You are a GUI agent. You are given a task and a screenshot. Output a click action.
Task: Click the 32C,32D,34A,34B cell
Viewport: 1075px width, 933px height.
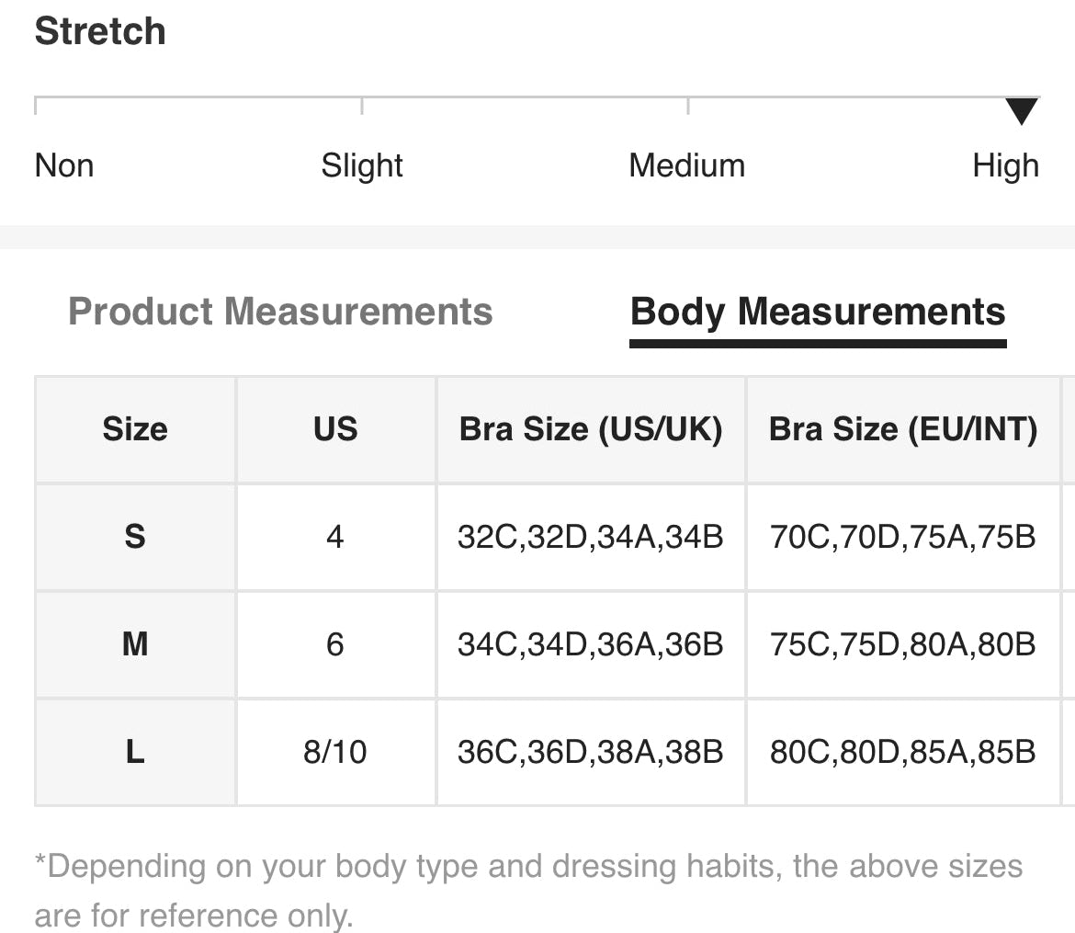click(591, 537)
